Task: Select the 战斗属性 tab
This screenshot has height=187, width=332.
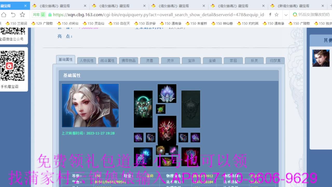Action: [107, 60]
